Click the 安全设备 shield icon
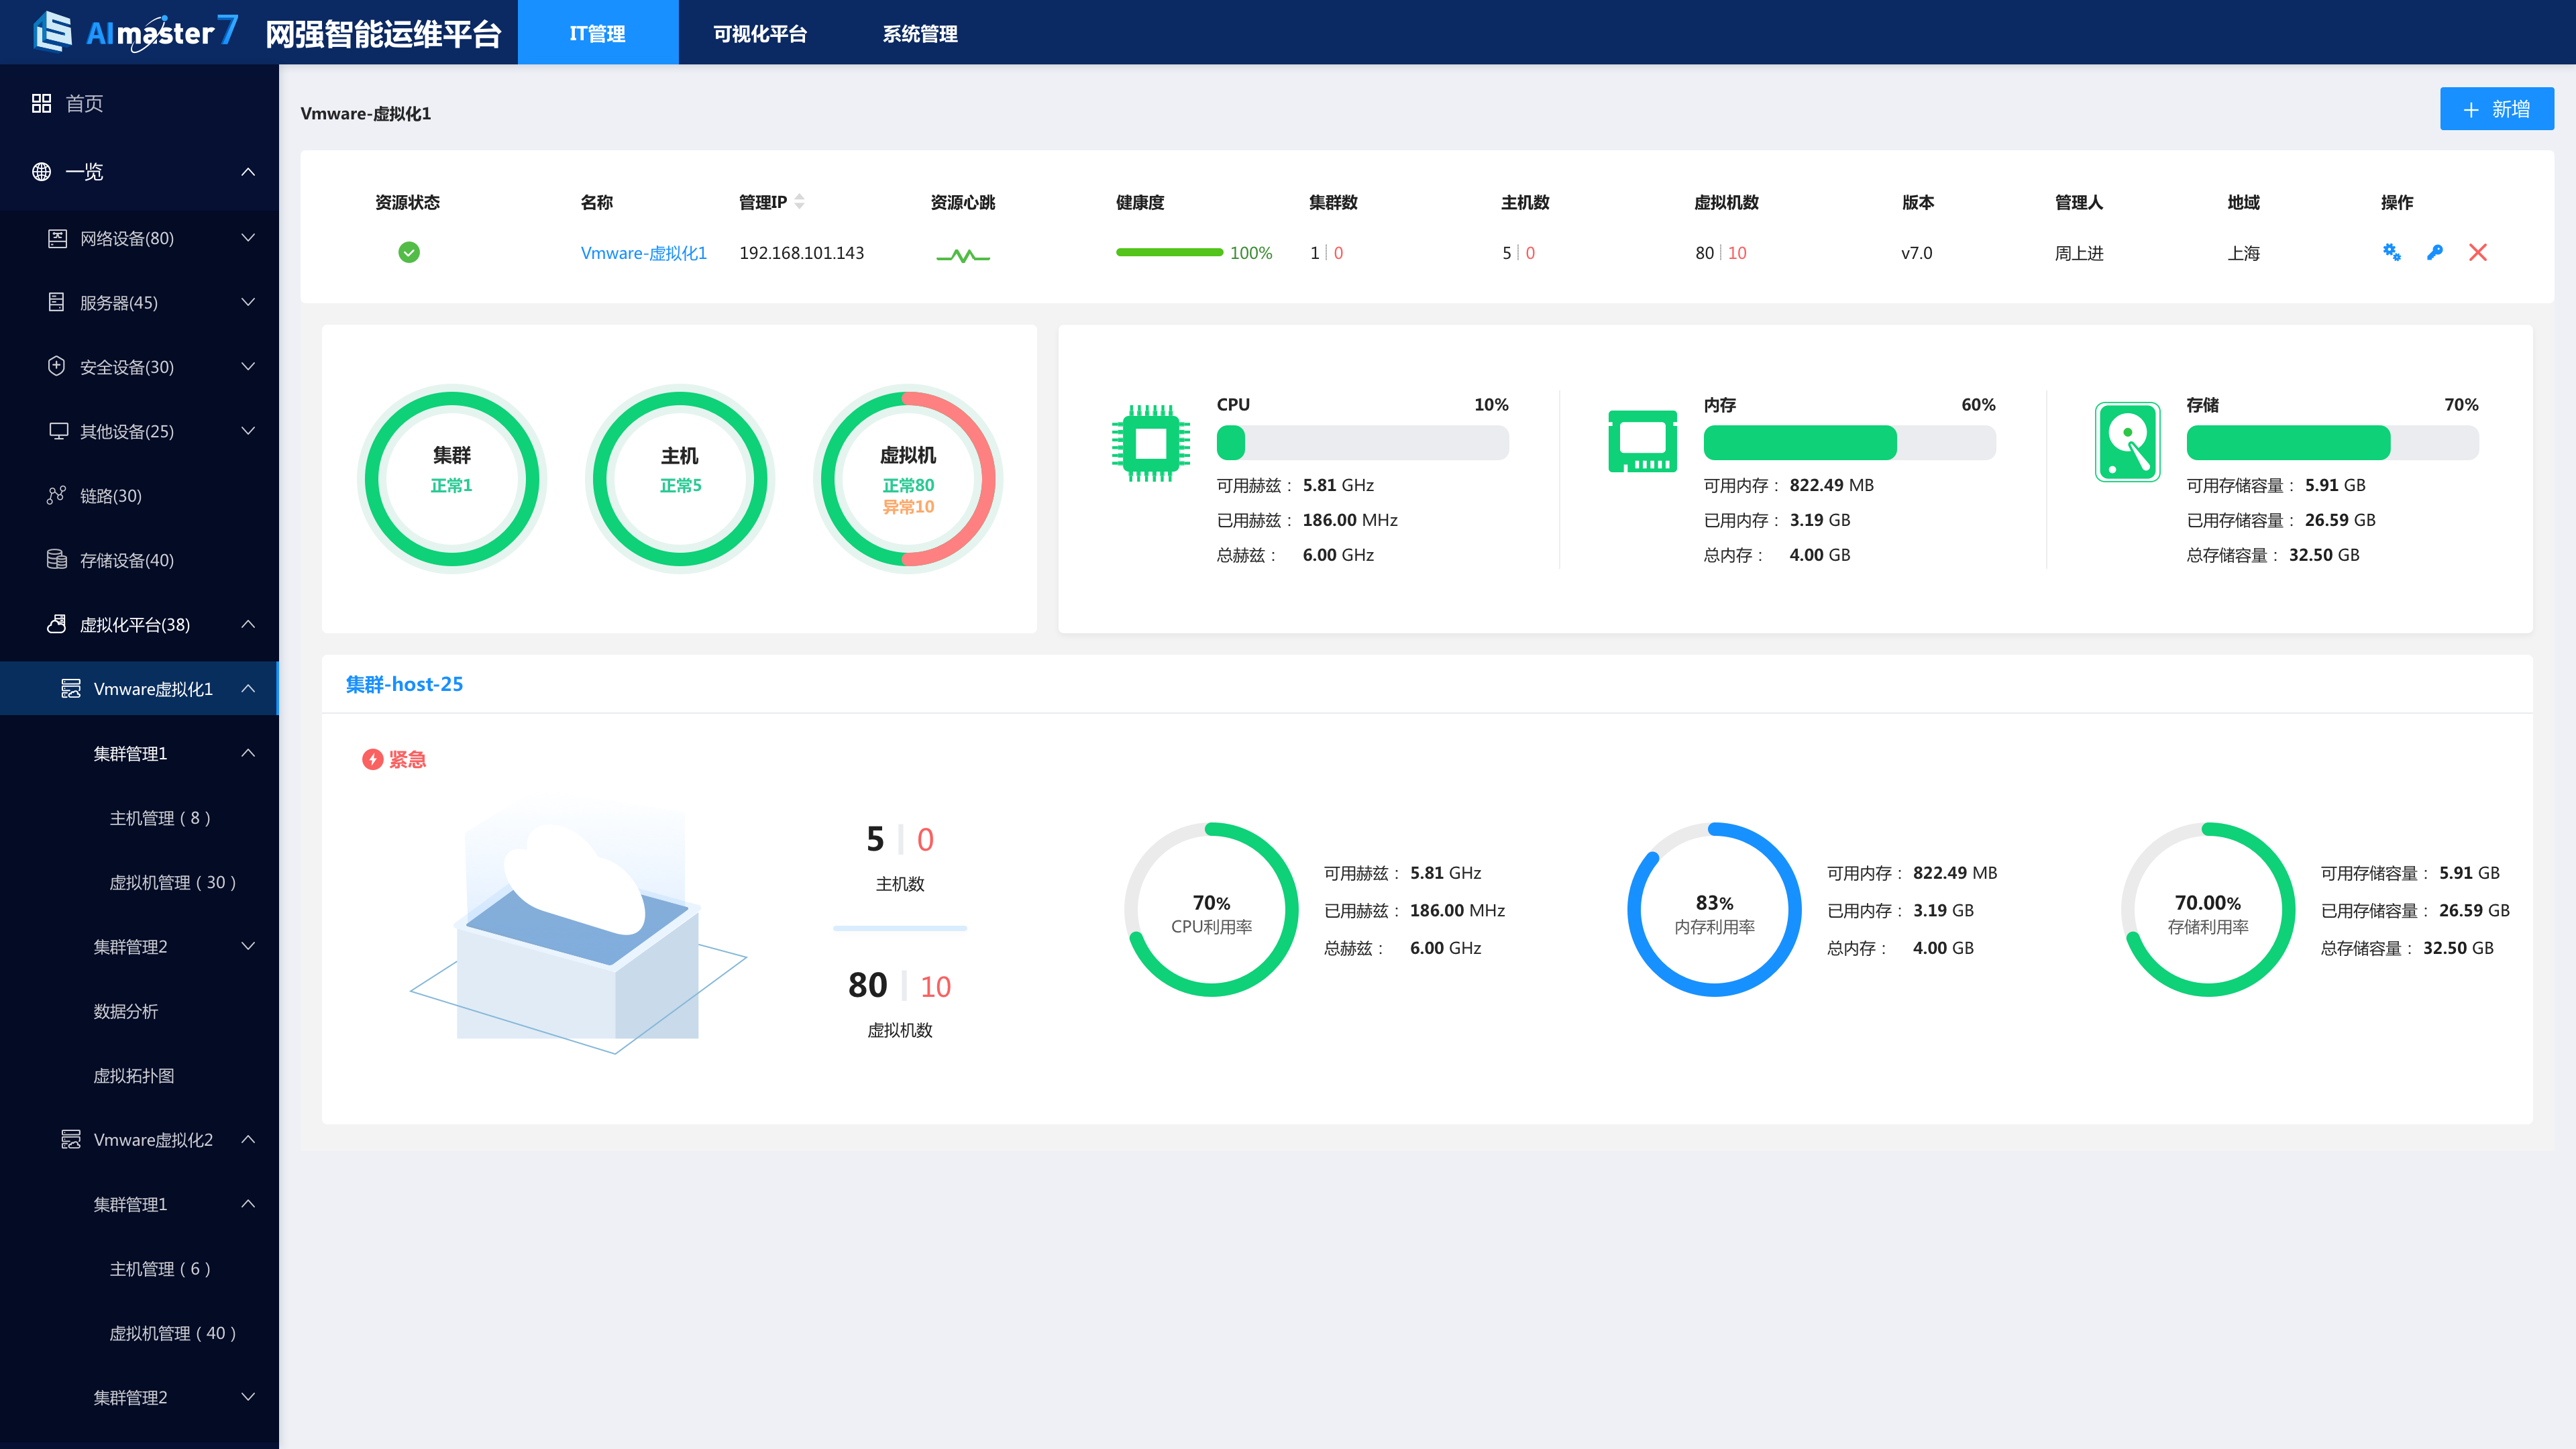 tap(57, 366)
